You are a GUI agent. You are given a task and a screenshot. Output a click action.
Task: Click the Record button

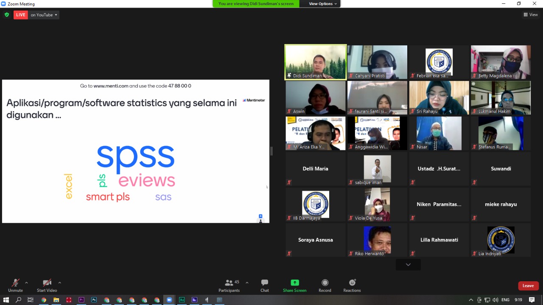click(x=325, y=286)
